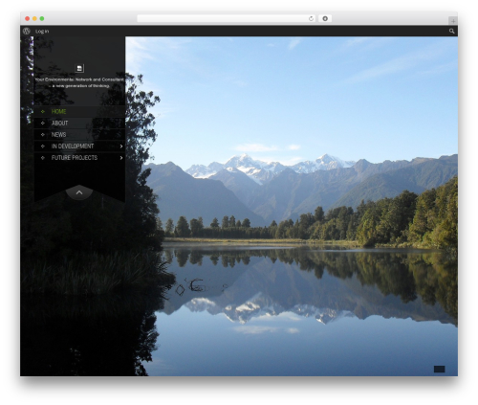Minimize the window with the yellow button
478x405 pixels.
[34, 18]
